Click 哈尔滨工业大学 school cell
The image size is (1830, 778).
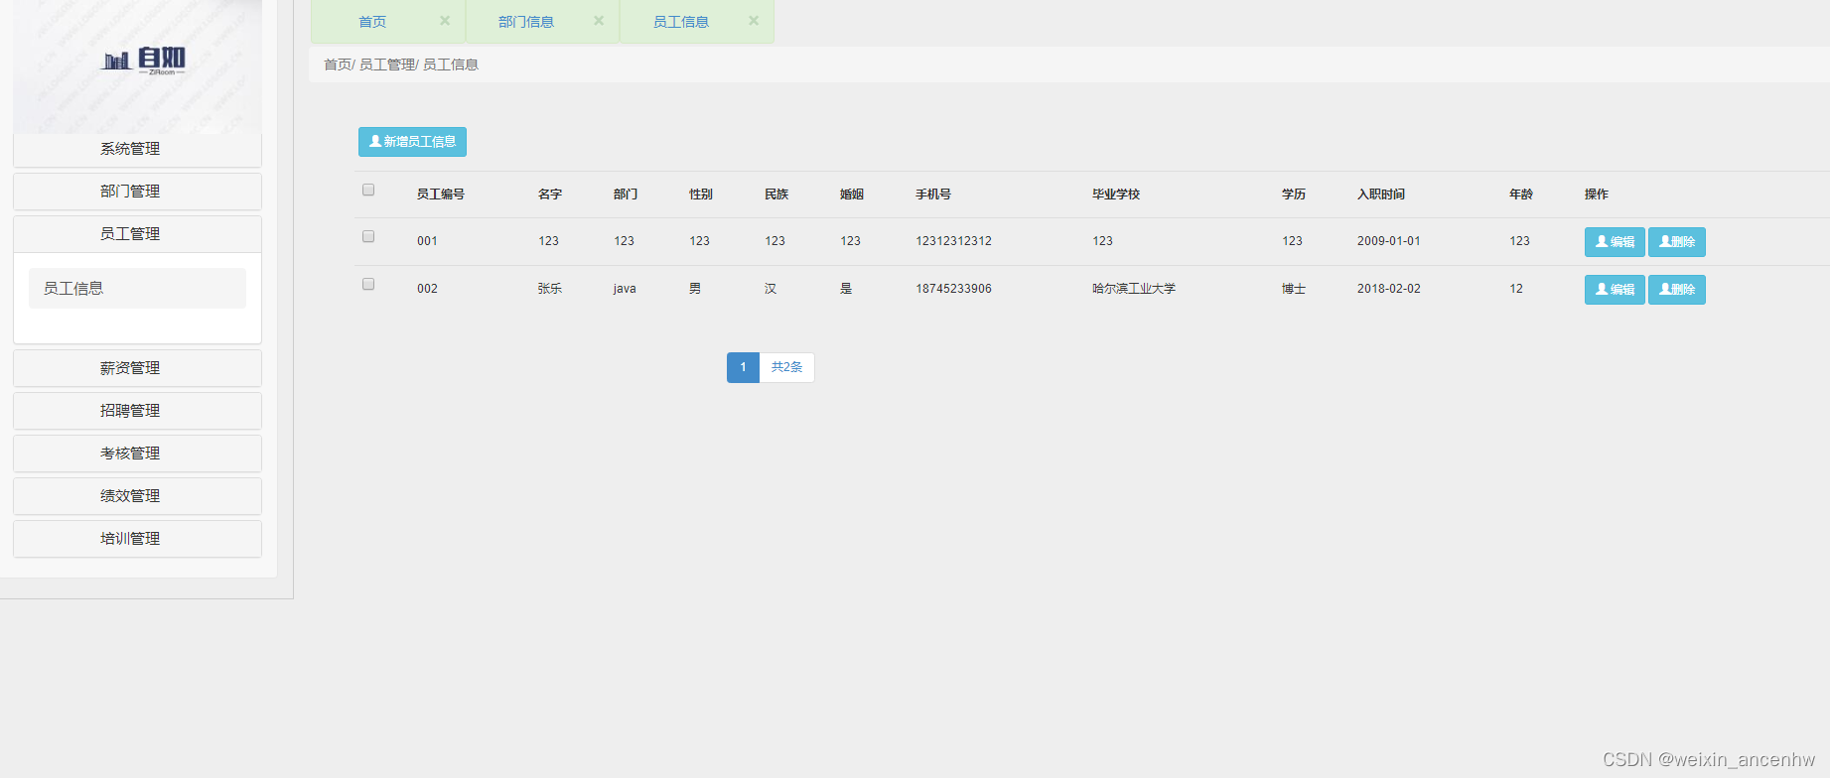click(1134, 289)
